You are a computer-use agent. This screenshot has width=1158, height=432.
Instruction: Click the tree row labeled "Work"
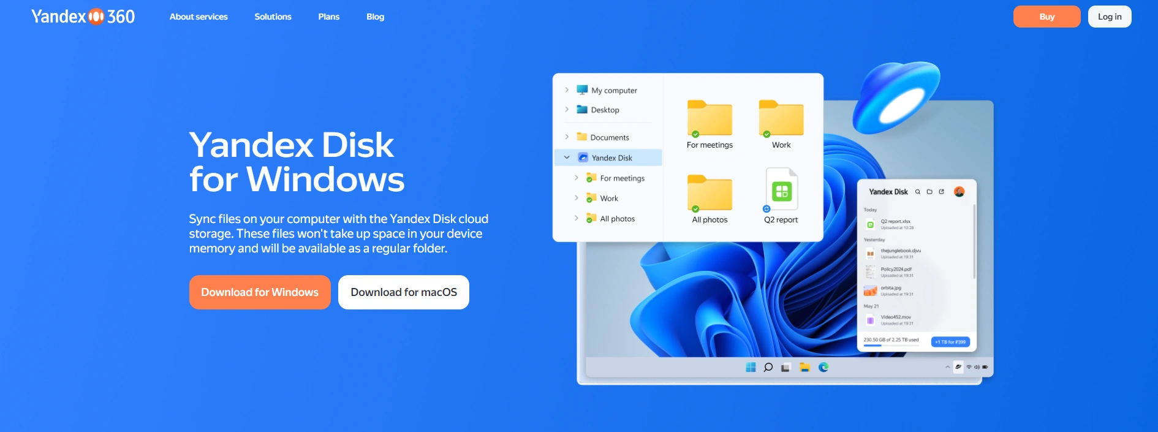click(x=609, y=199)
